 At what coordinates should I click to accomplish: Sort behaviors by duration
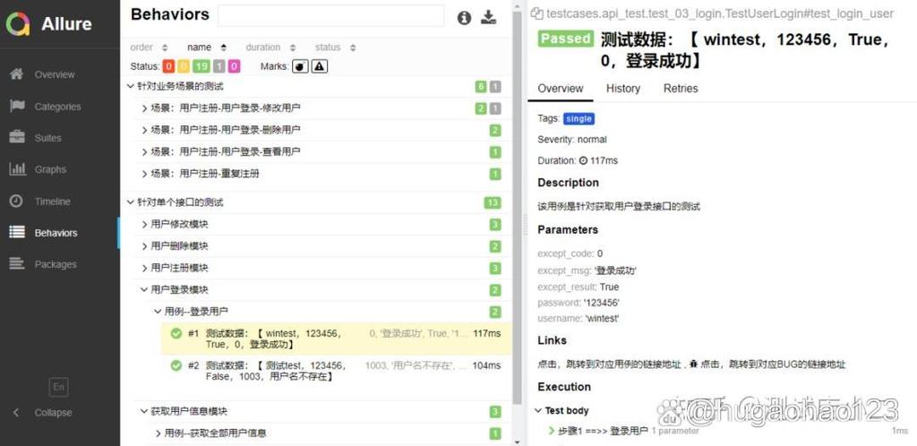tap(270, 47)
